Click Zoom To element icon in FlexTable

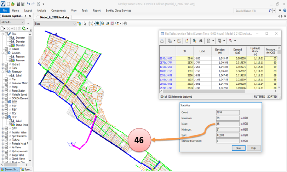[x=194, y=41]
